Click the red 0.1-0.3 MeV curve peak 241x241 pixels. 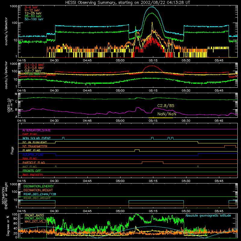point(152,66)
